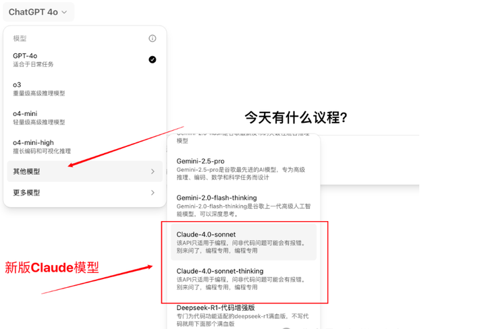This screenshot has width=486, height=329.
Task: Click the 模型 section label
Action: tap(20, 38)
